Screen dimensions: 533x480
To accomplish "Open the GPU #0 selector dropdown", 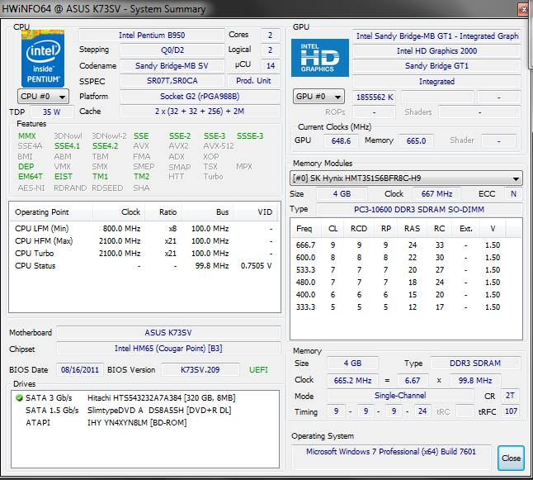I will [x=318, y=97].
